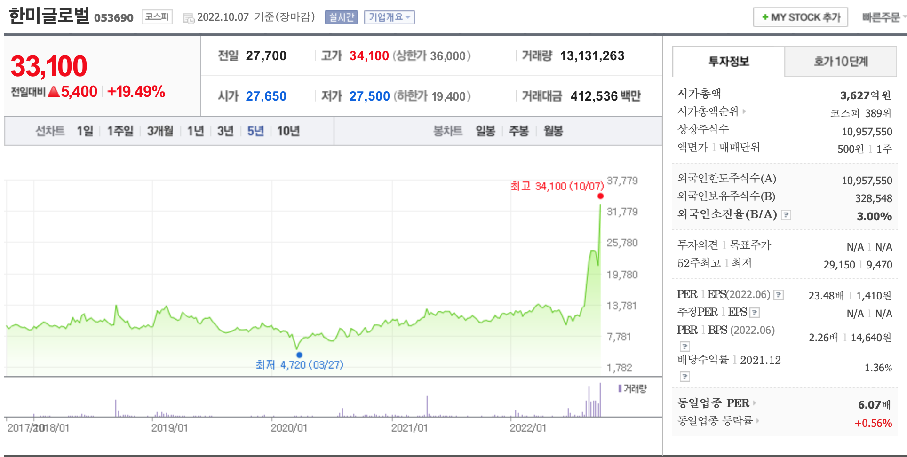Click the 저가 value 27,500
The height and width of the screenshot is (457, 907).
(x=369, y=96)
